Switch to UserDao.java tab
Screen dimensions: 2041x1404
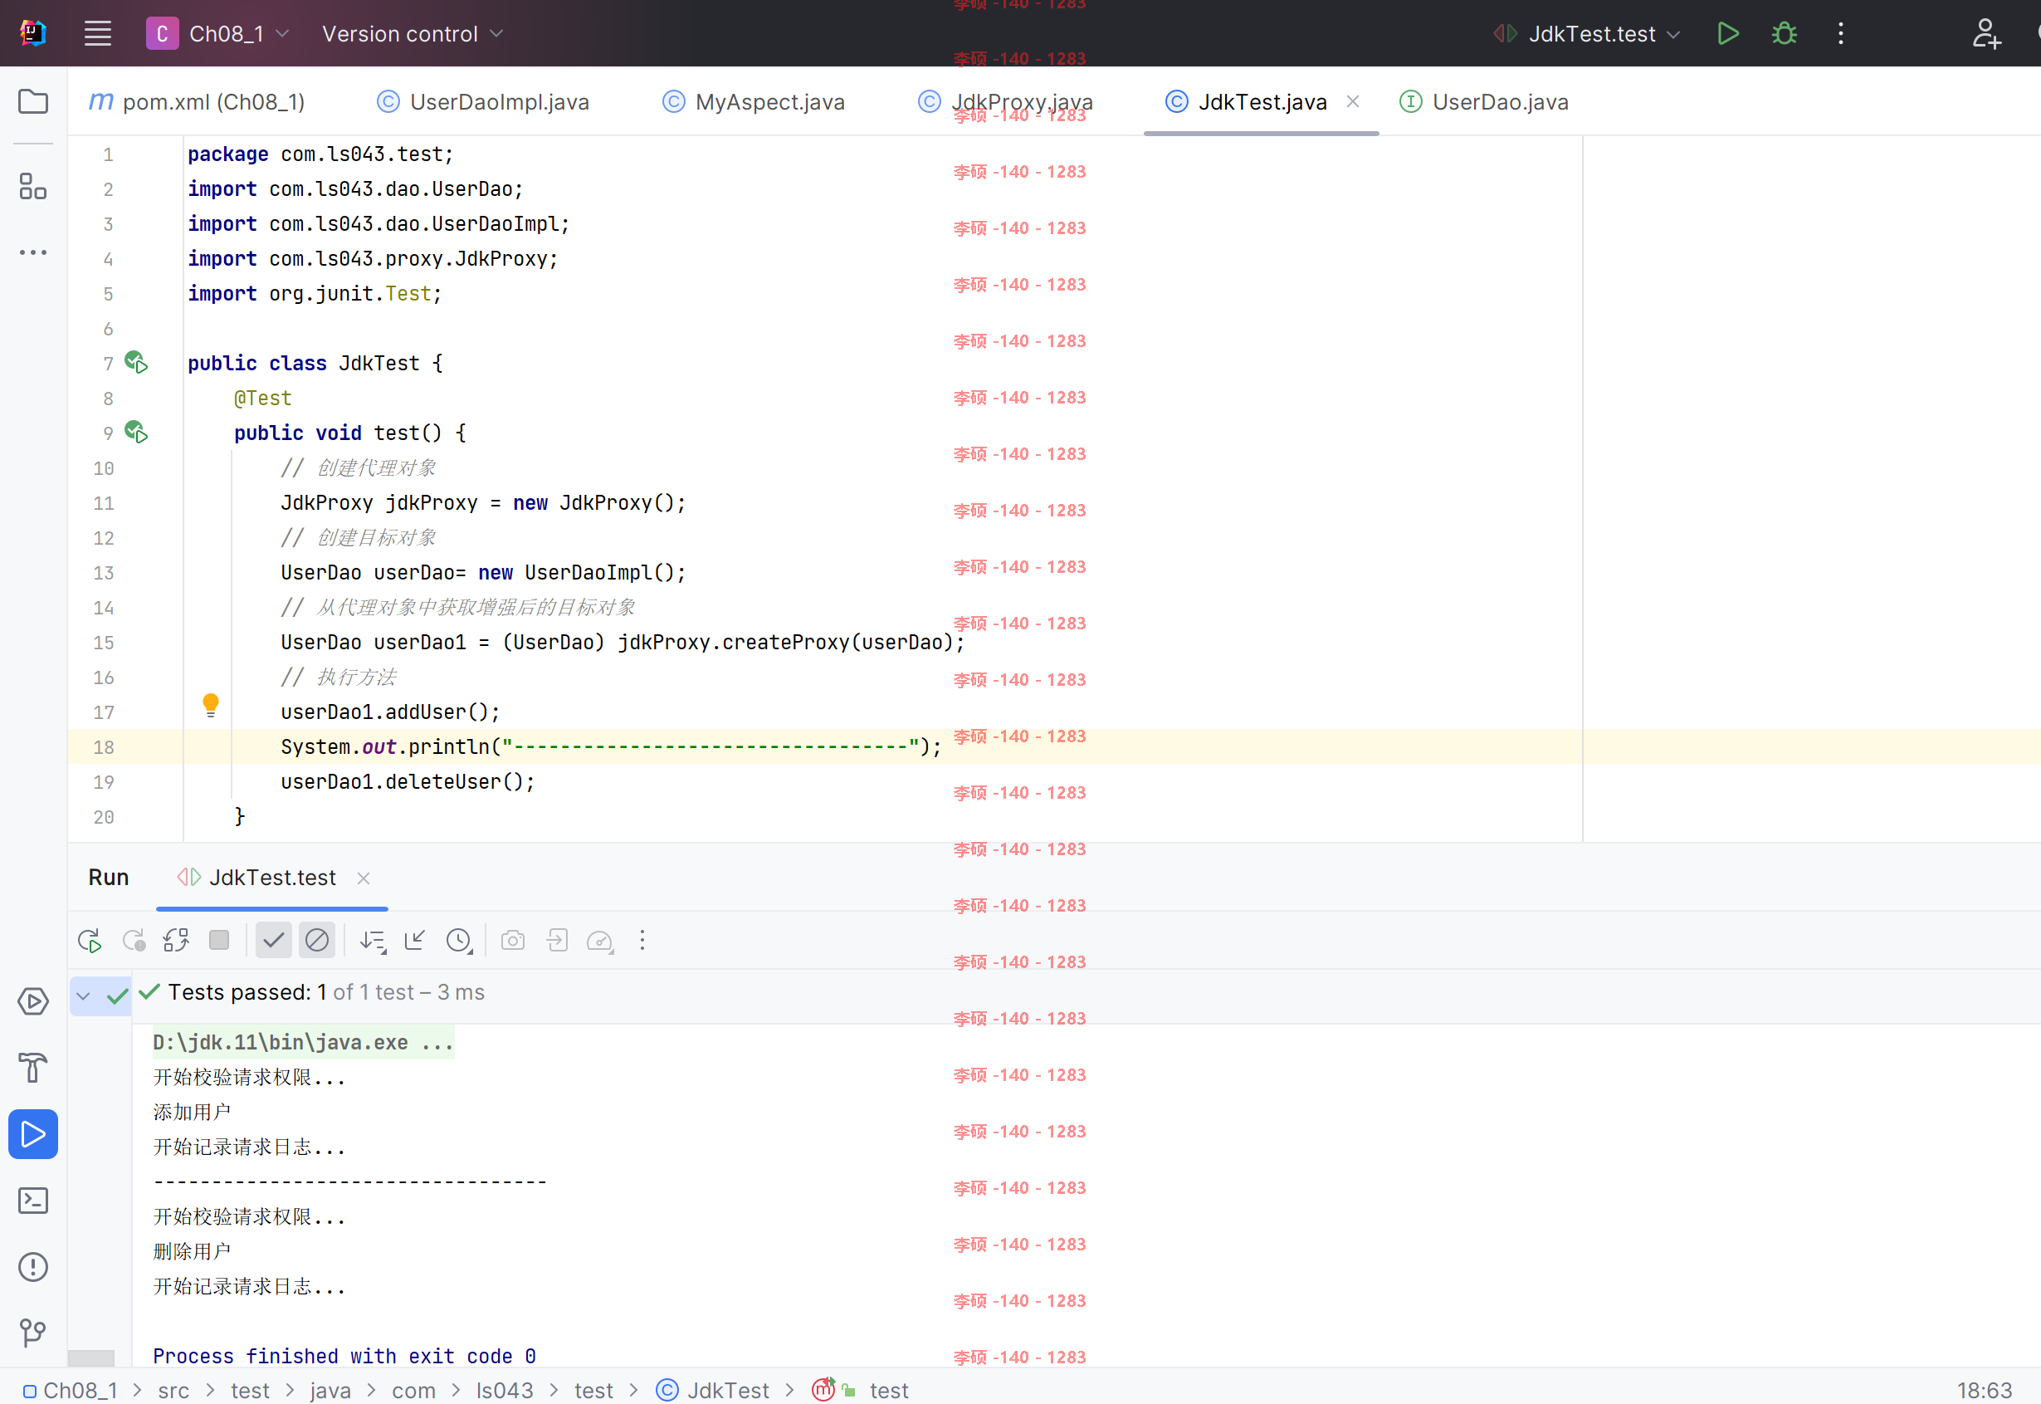(1484, 102)
